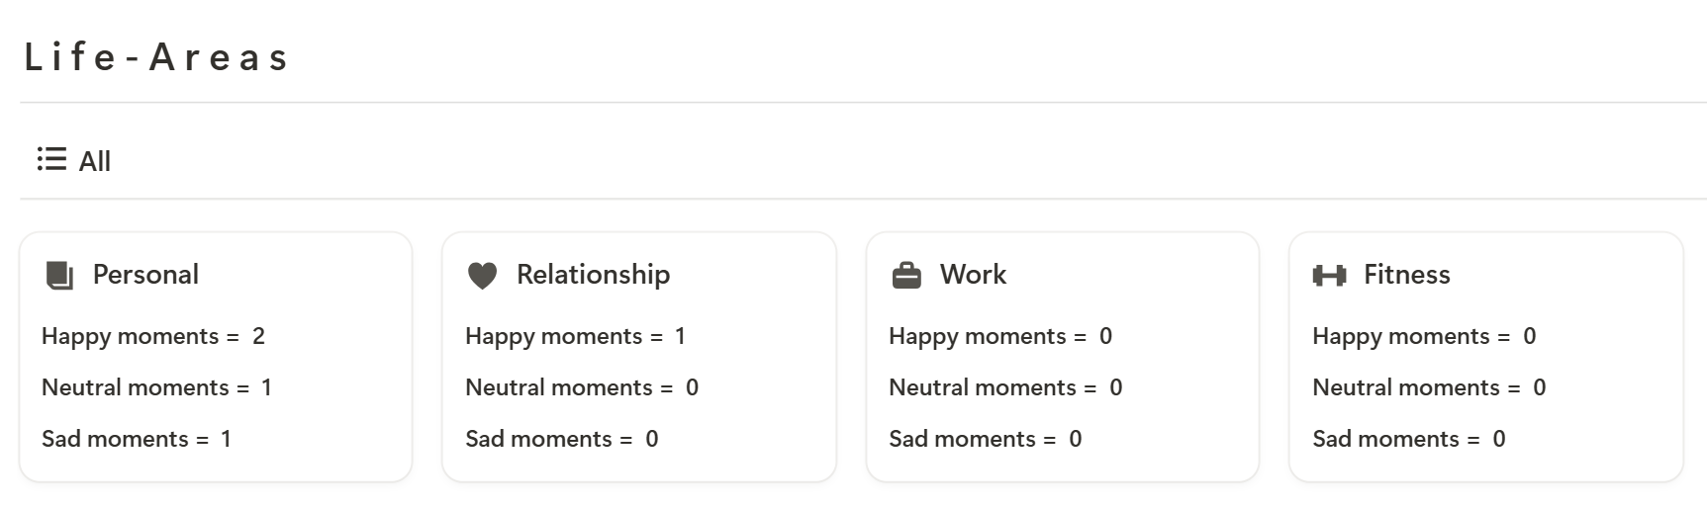This screenshot has width=1707, height=509.
Task: Open the Fitness card title
Action: pyautogui.click(x=1406, y=275)
